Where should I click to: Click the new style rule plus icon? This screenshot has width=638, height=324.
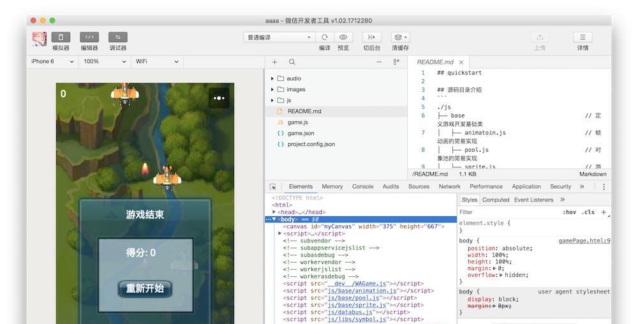[x=604, y=212]
